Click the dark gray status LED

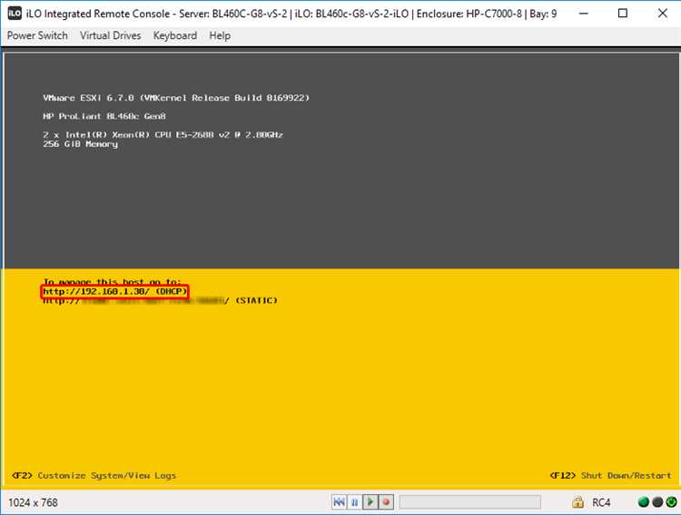(657, 502)
